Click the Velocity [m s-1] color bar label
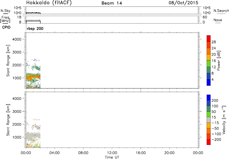229x159 pixels. [224, 120]
